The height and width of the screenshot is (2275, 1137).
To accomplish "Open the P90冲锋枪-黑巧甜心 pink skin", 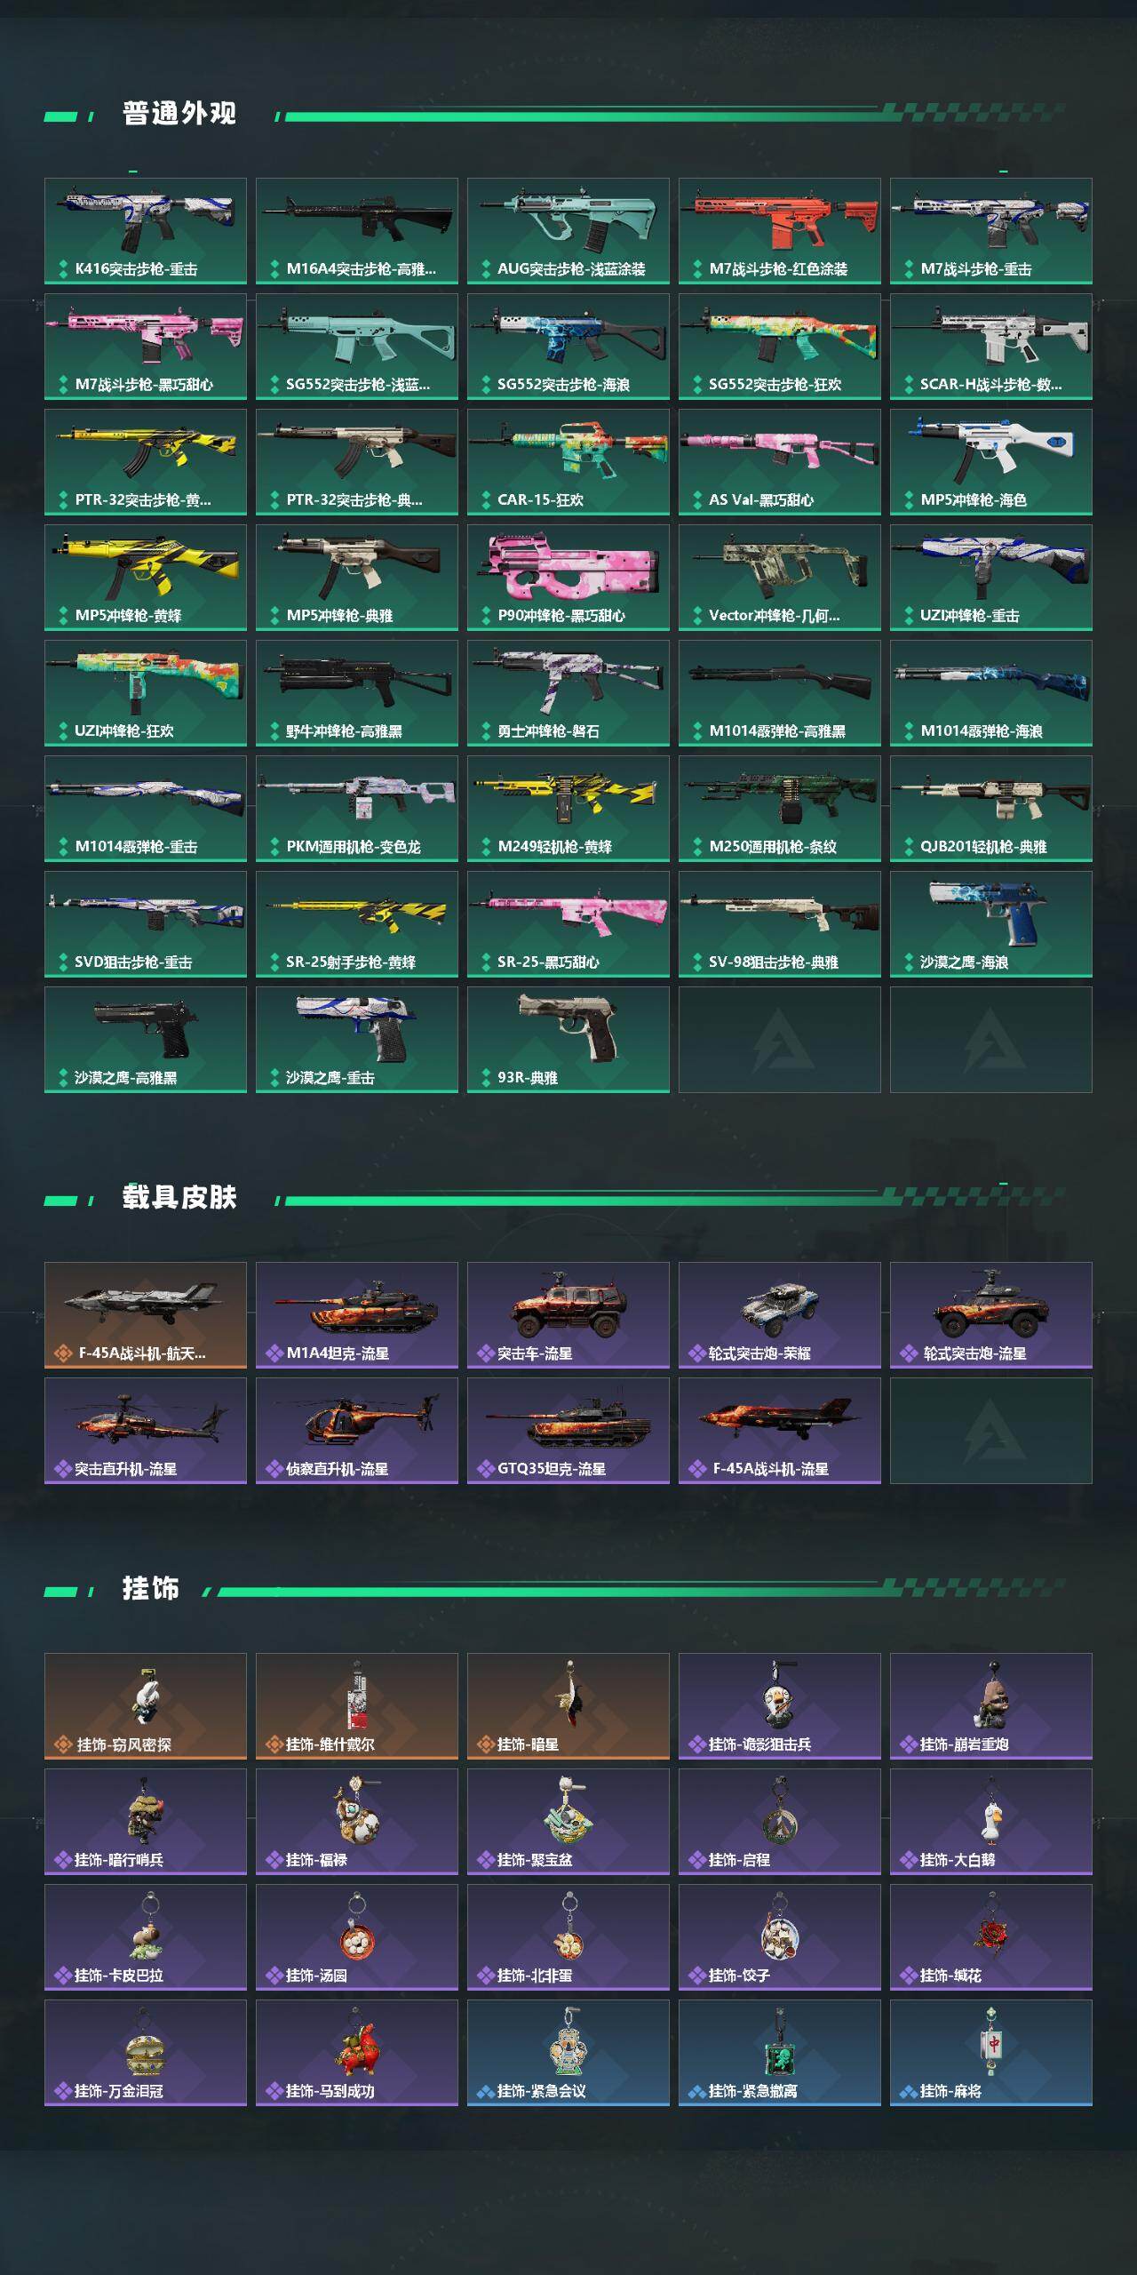I will [568, 578].
